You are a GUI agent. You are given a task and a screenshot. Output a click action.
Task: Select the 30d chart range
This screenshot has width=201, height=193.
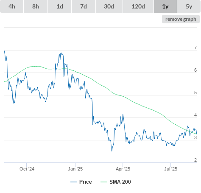tap(109, 6)
